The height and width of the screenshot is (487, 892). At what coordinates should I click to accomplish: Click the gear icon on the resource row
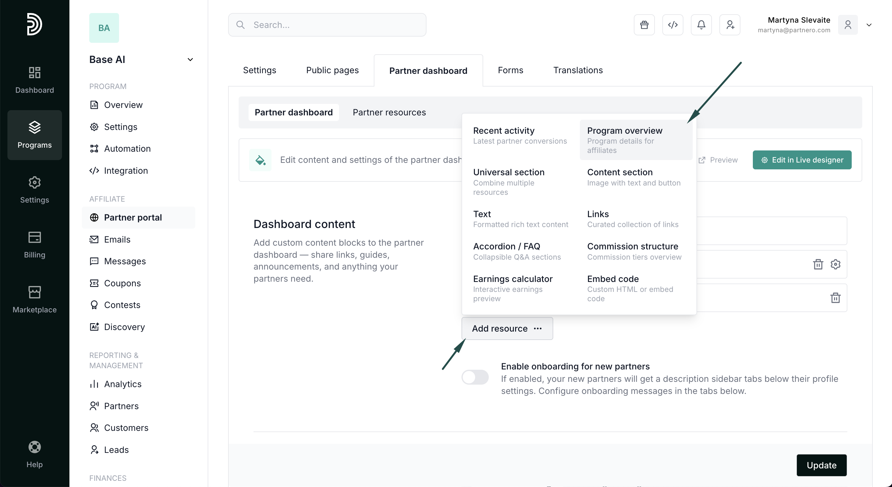click(x=835, y=265)
